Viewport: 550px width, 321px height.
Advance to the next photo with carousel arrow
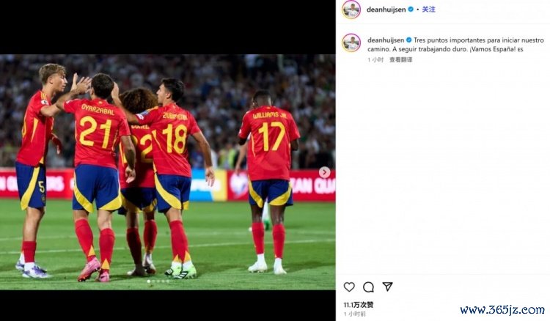(x=324, y=172)
